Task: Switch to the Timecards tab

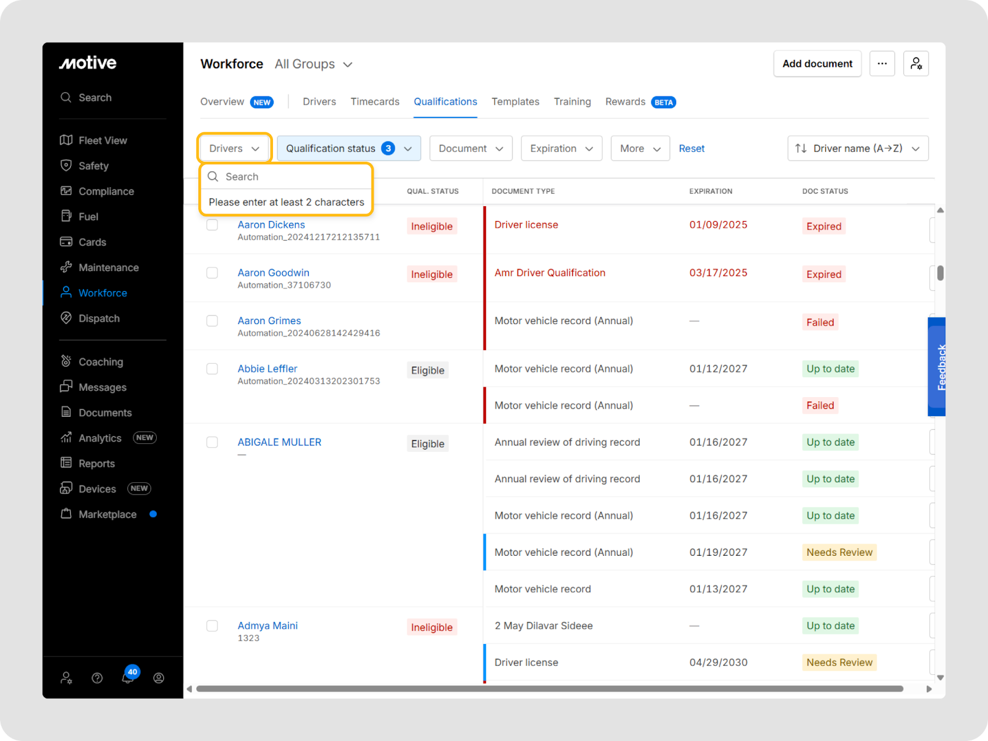Action: 375,102
